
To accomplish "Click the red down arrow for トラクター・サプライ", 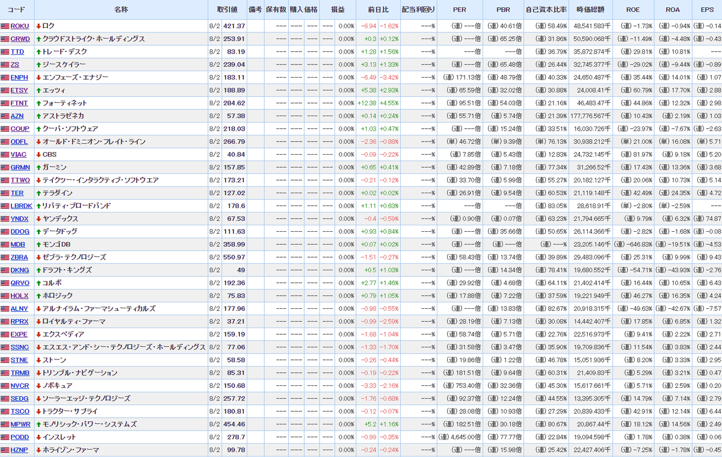I will point(39,411).
